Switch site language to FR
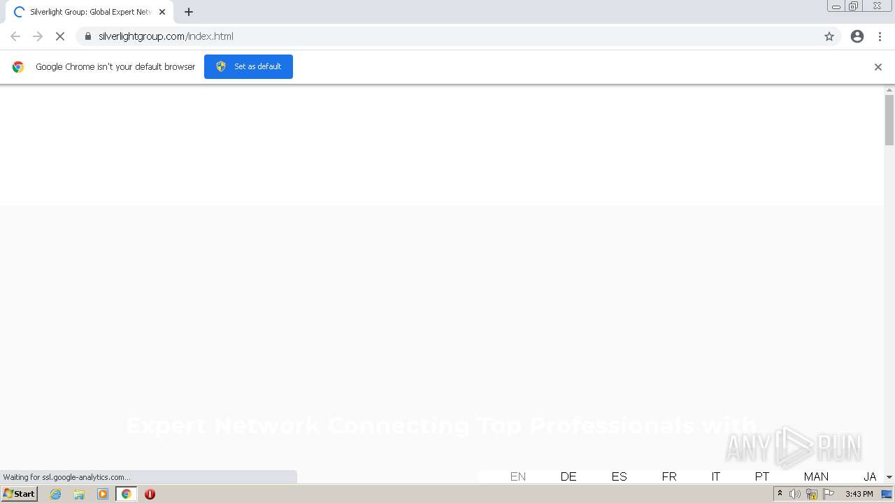 [x=669, y=476]
